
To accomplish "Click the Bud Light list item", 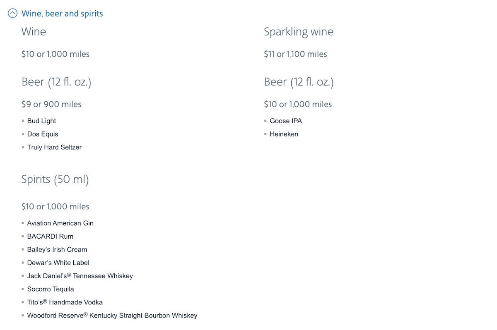I will click(x=41, y=121).
